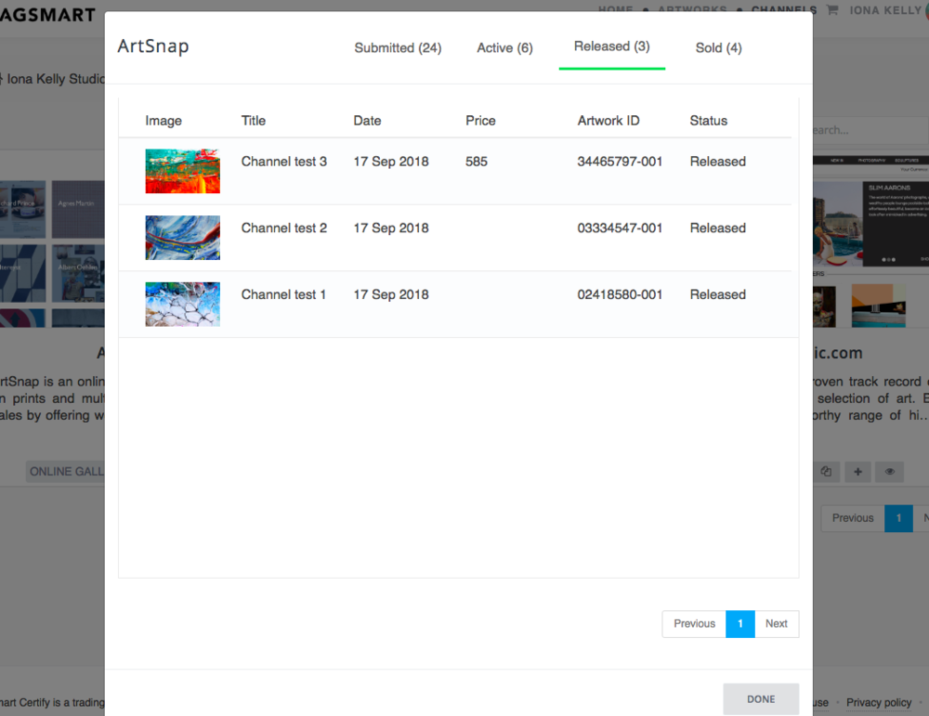The height and width of the screenshot is (716, 929).
Task: Click the Price column header
Action: (x=480, y=121)
